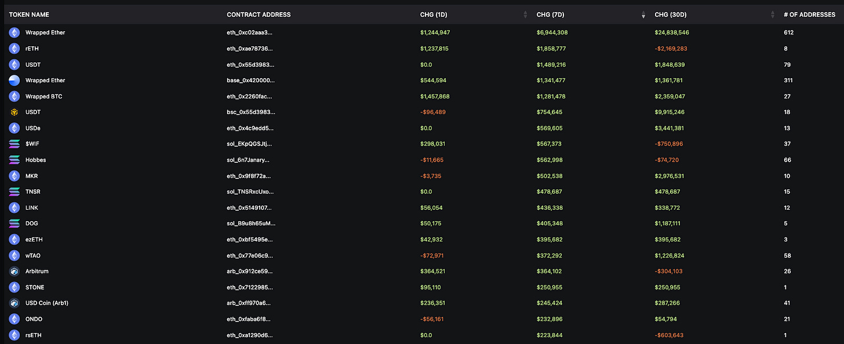The width and height of the screenshot is (844, 344).
Task: Click the 30D change value $9,915,246
Action: click(x=670, y=112)
